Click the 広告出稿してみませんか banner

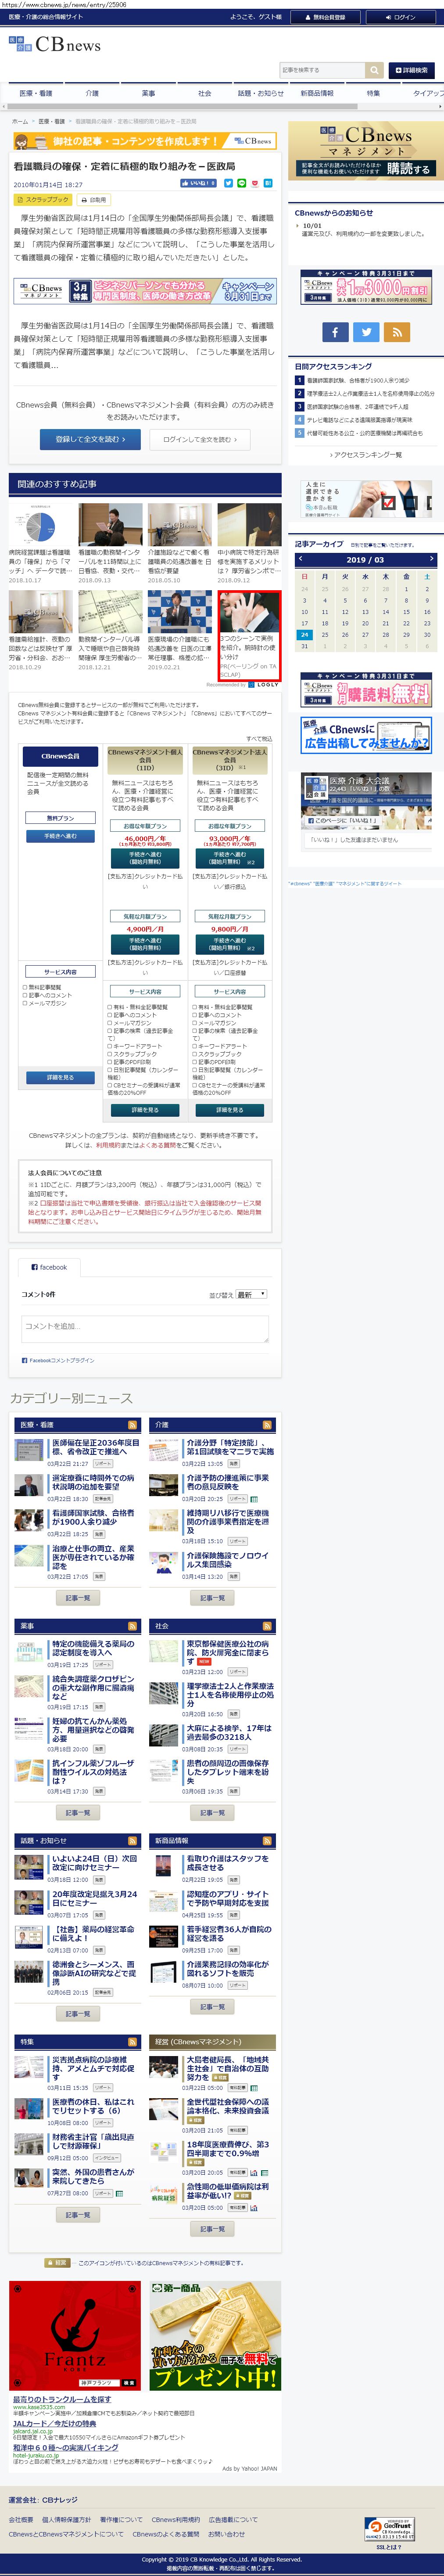pyautogui.click(x=366, y=736)
